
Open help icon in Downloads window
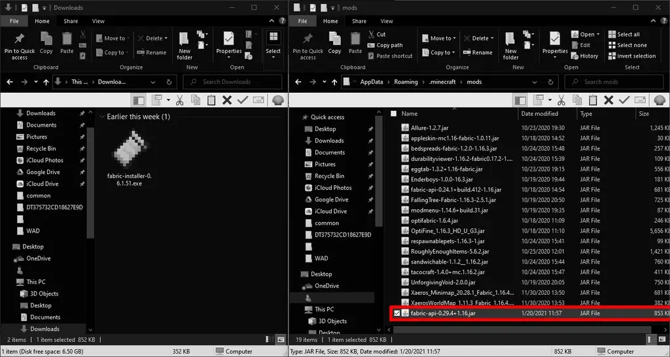282,21
